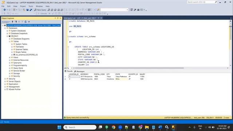The width and height of the screenshot is (233, 131).
Task: Collapse the Databases node in Object Explorer
Action: [x=5, y=28]
